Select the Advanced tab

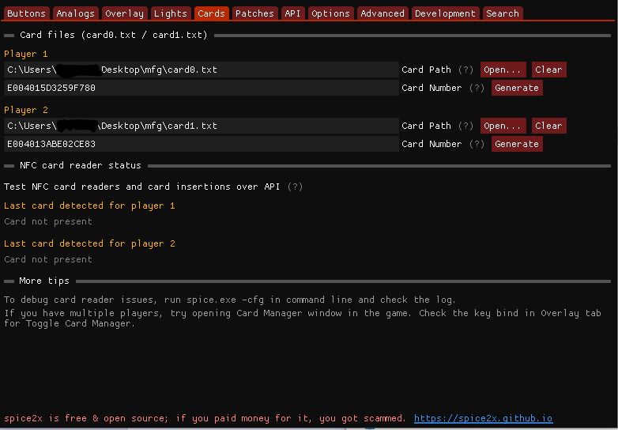[382, 13]
